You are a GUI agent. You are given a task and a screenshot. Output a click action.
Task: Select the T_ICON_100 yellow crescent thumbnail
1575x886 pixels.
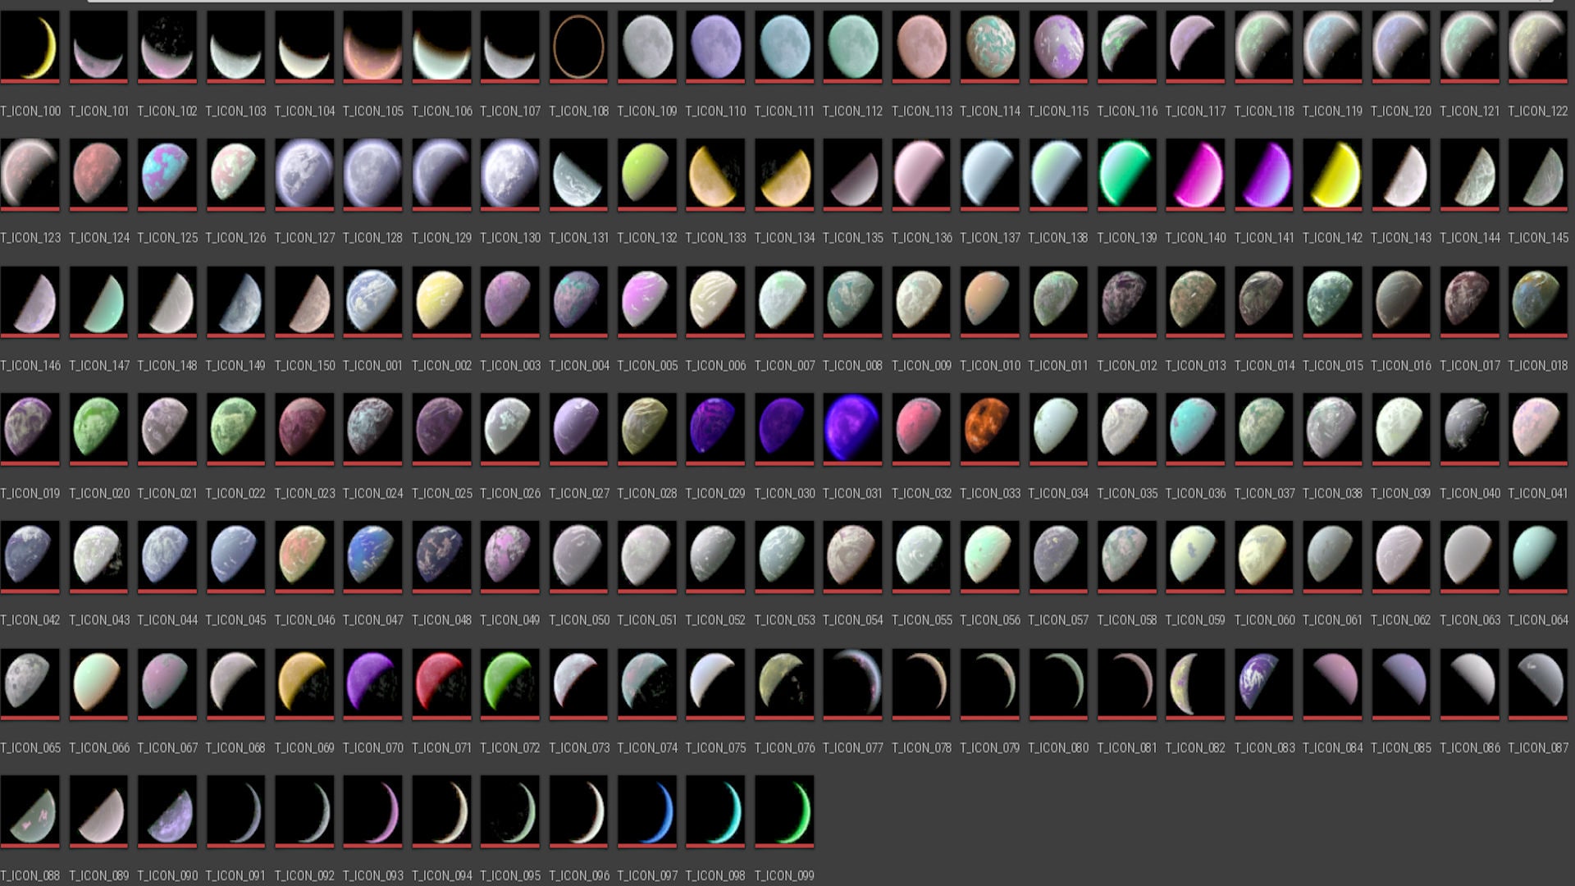click(30, 46)
